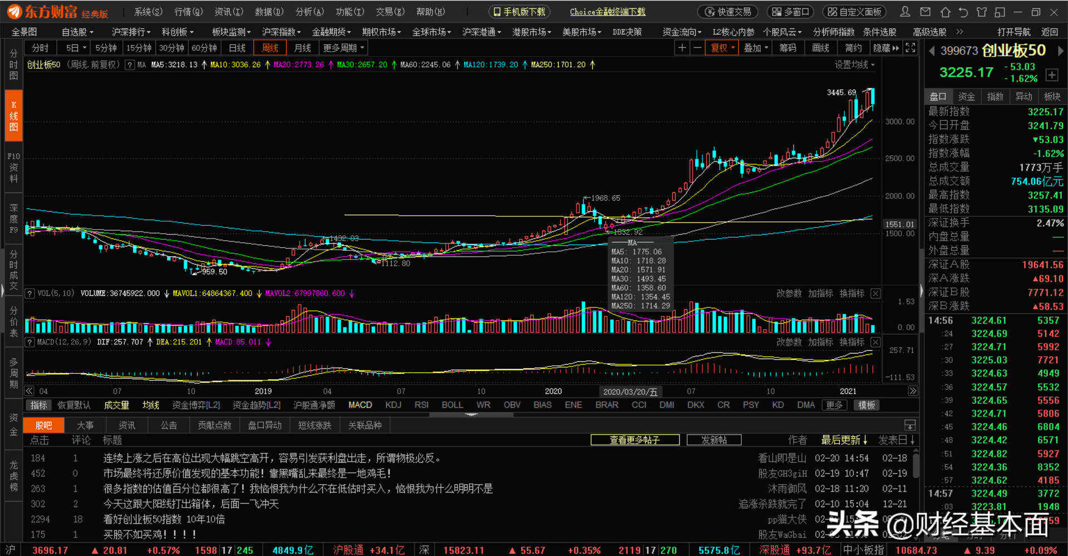Open 多窗口 multi-window mode
Screen dimensions: 1068x556
point(790,12)
